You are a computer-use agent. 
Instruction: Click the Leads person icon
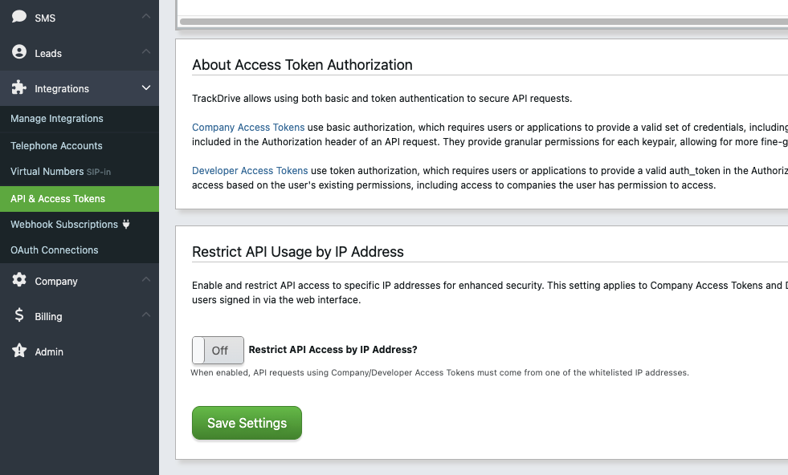[x=19, y=52]
